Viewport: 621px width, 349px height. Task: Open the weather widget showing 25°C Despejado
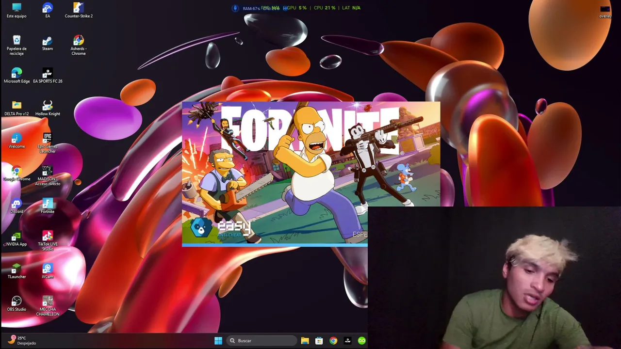point(21,340)
